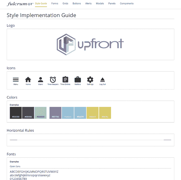Select the #8377b2 purple swatch
Screen dimensions: 181x180
[56, 113]
